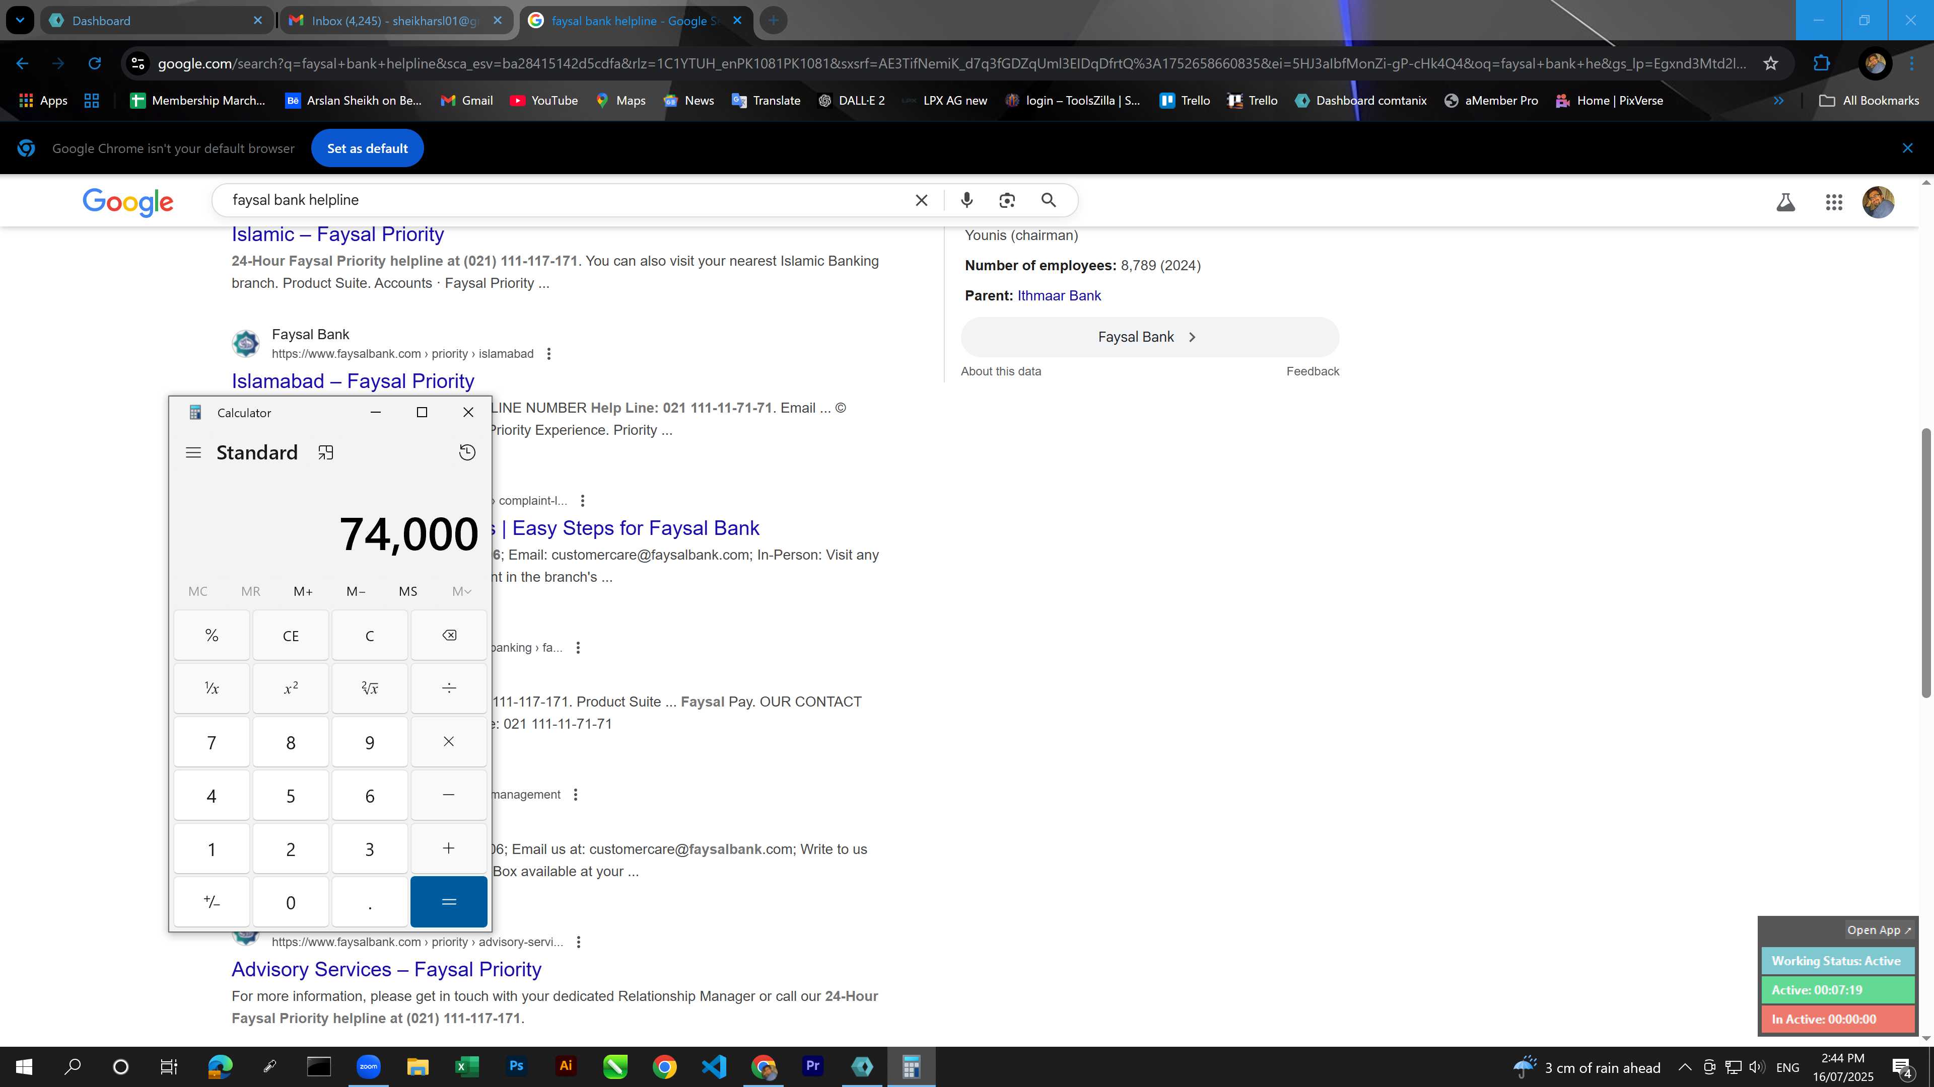Click the Google search magnifier button
1934x1087 pixels.
(x=1049, y=200)
